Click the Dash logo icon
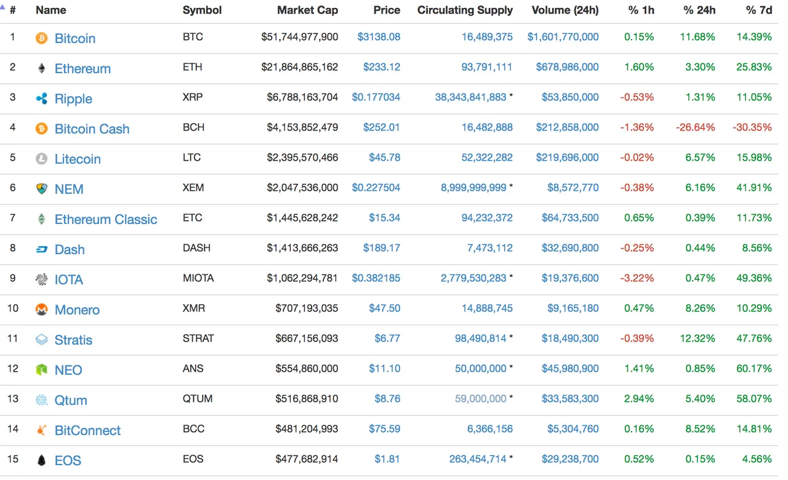 [41, 249]
